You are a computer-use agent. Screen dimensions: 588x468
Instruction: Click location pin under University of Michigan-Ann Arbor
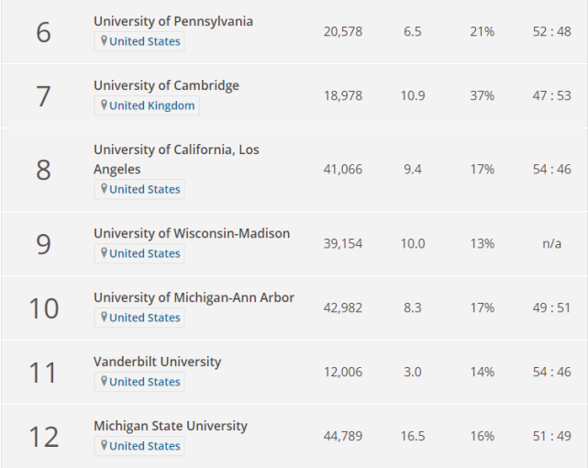104,318
